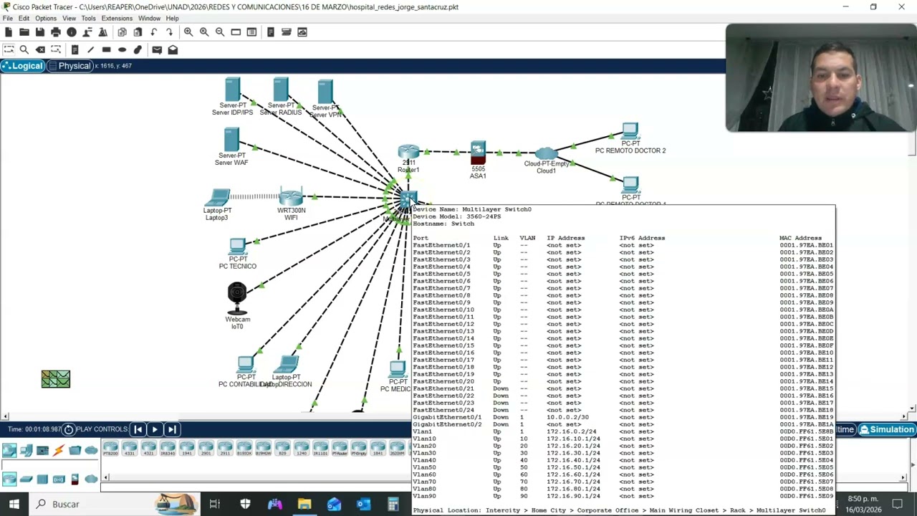Open File Explorer from the taskbar
Image resolution: width=917 pixels, height=516 pixels.
304,504
